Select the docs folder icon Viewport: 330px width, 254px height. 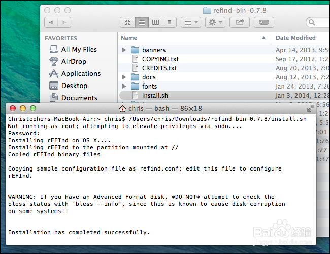coord(135,77)
